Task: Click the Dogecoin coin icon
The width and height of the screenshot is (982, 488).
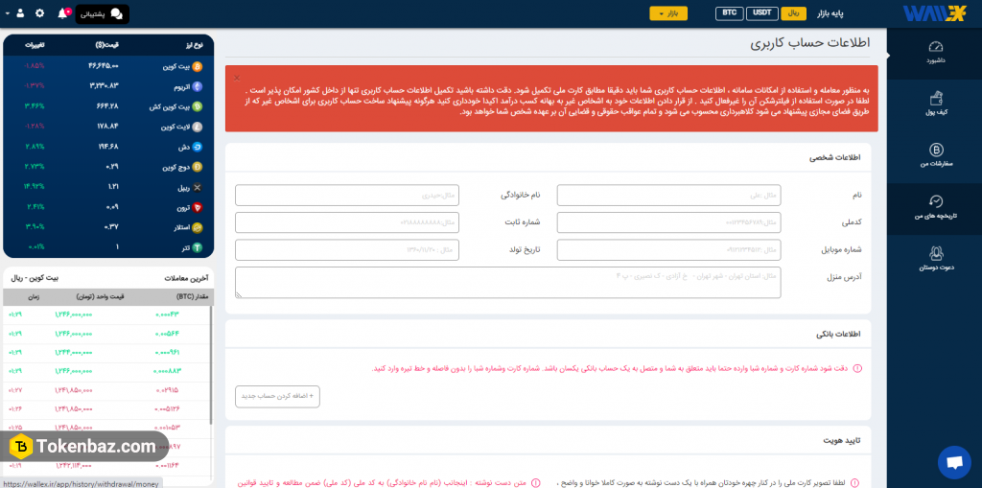Action: [x=198, y=167]
